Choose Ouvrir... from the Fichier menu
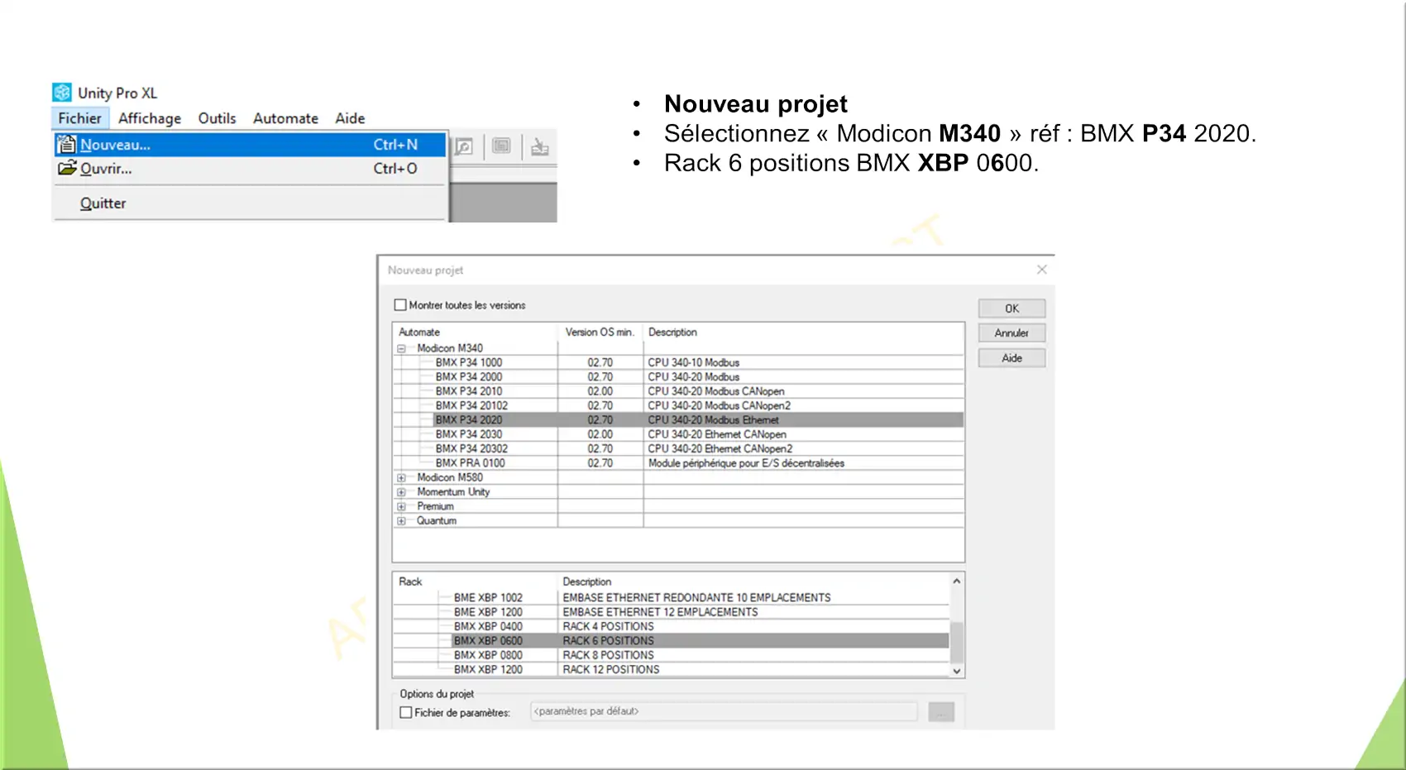 (x=249, y=169)
